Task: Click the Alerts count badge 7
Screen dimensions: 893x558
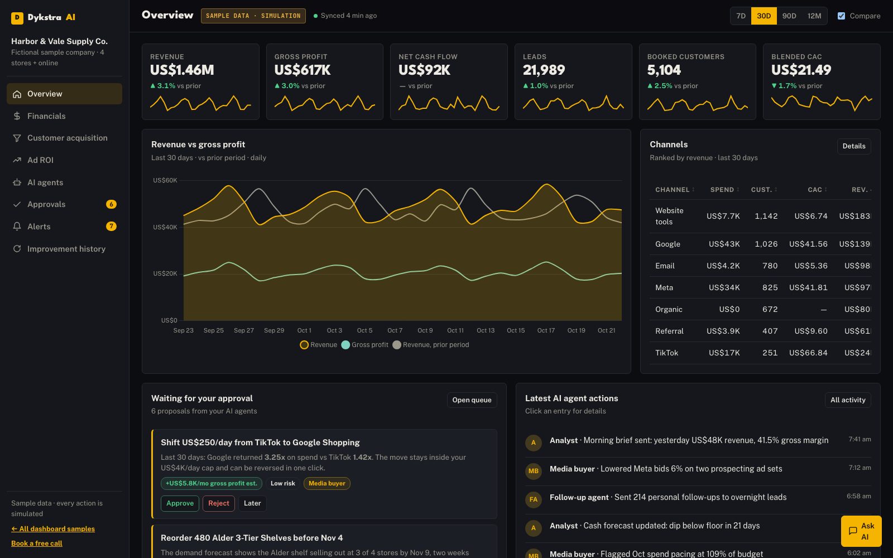Action: coord(111,226)
